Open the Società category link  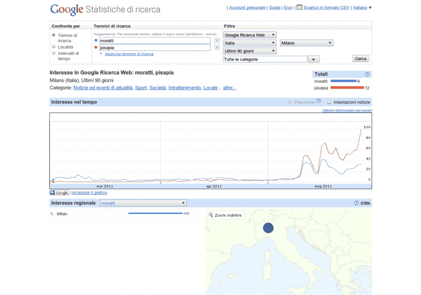pyautogui.click(x=158, y=88)
